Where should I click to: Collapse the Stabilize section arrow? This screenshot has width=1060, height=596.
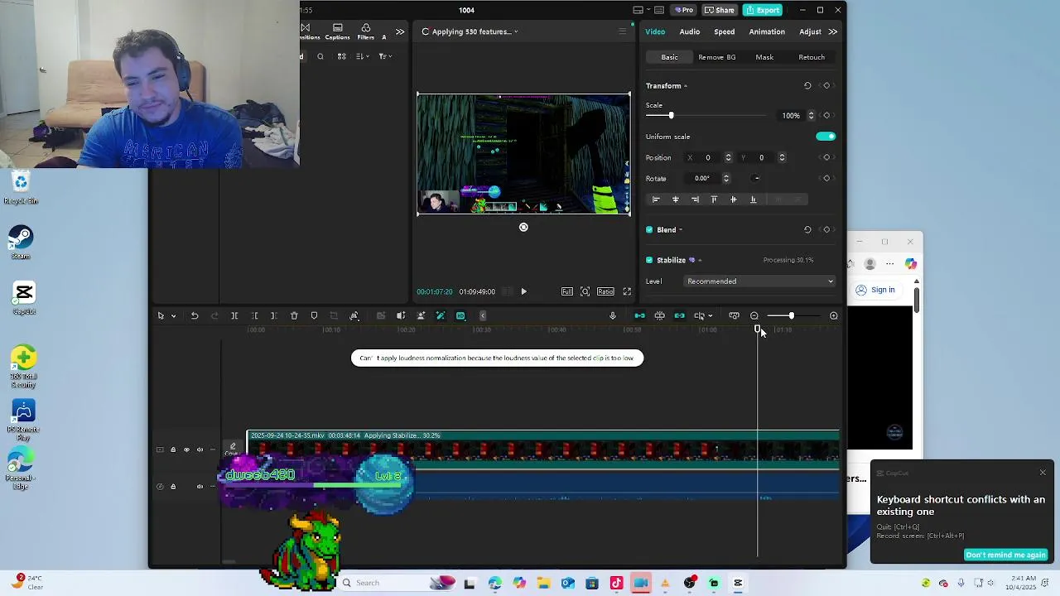pyautogui.click(x=700, y=260)
